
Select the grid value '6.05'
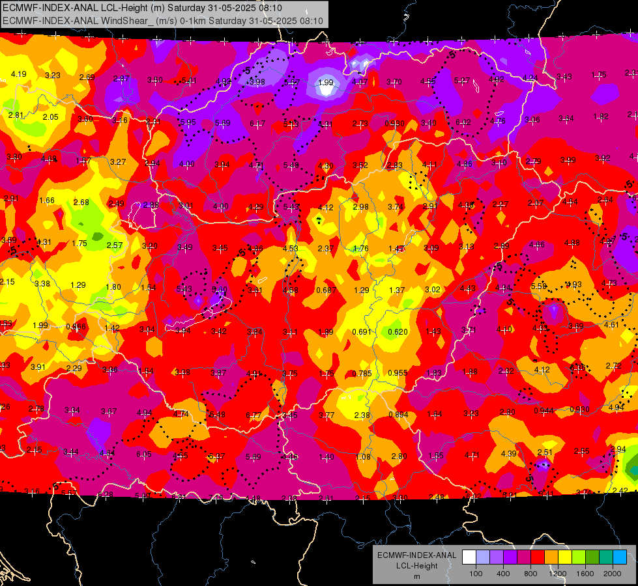(143, 454)
